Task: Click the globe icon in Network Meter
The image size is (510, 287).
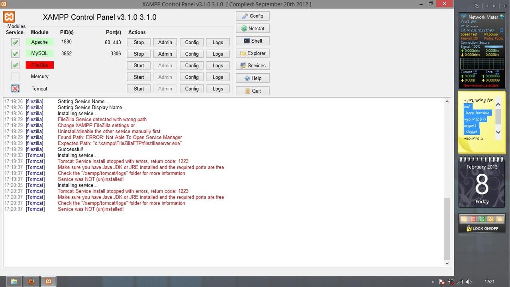Action: (502, 16)
